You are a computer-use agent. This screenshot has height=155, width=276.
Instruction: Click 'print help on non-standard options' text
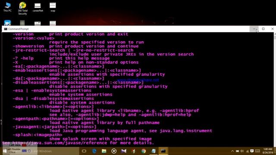[94, 62]
